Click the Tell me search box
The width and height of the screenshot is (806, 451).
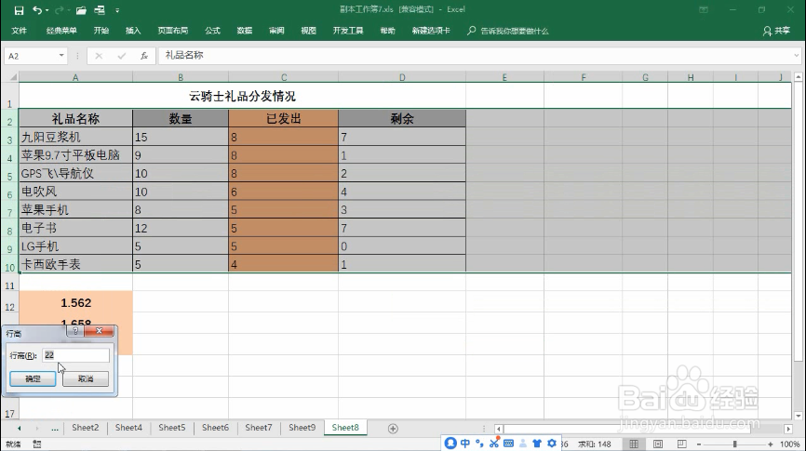click(x=508, y=31)
